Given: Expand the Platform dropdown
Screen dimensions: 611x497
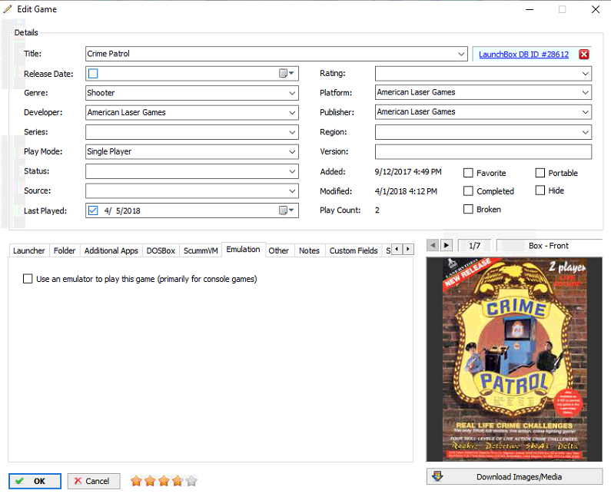Looking at the screenshot, I should 586,92.
